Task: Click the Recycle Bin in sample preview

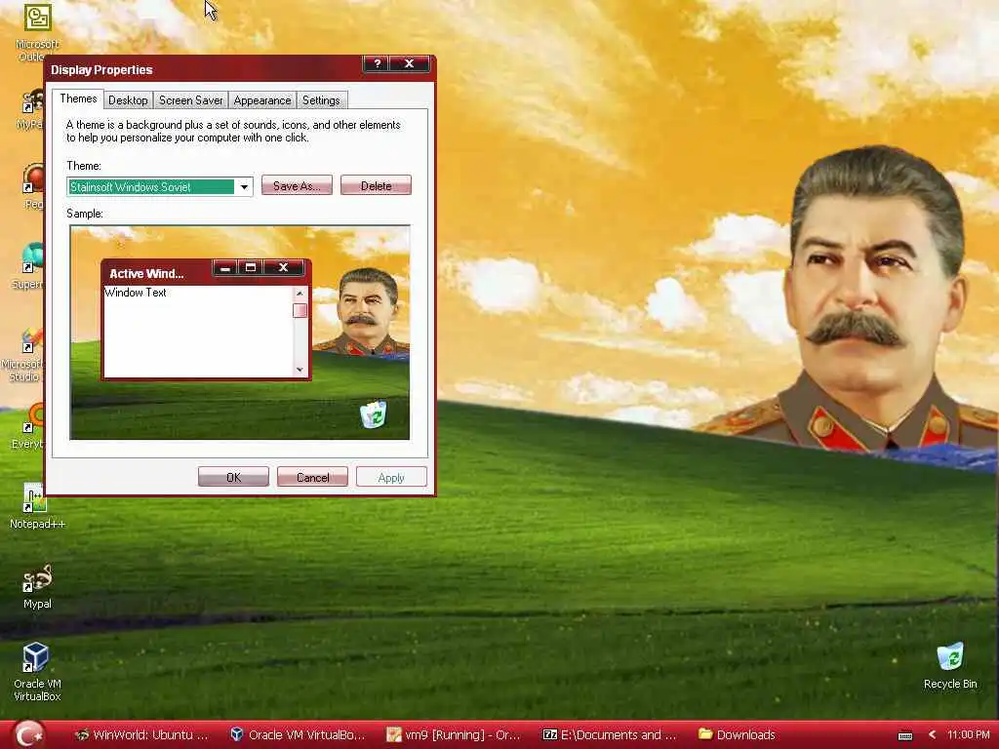Action: pos(374,414)
